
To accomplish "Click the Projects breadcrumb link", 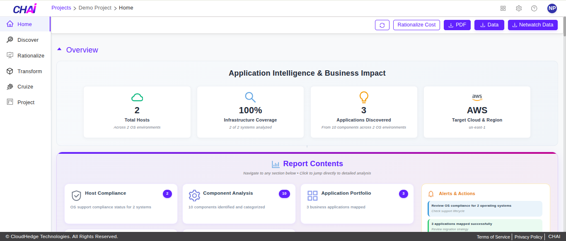I will click(x=61, y=8).
